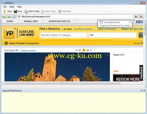Expand Open Popular Categories

pos(22,43)
